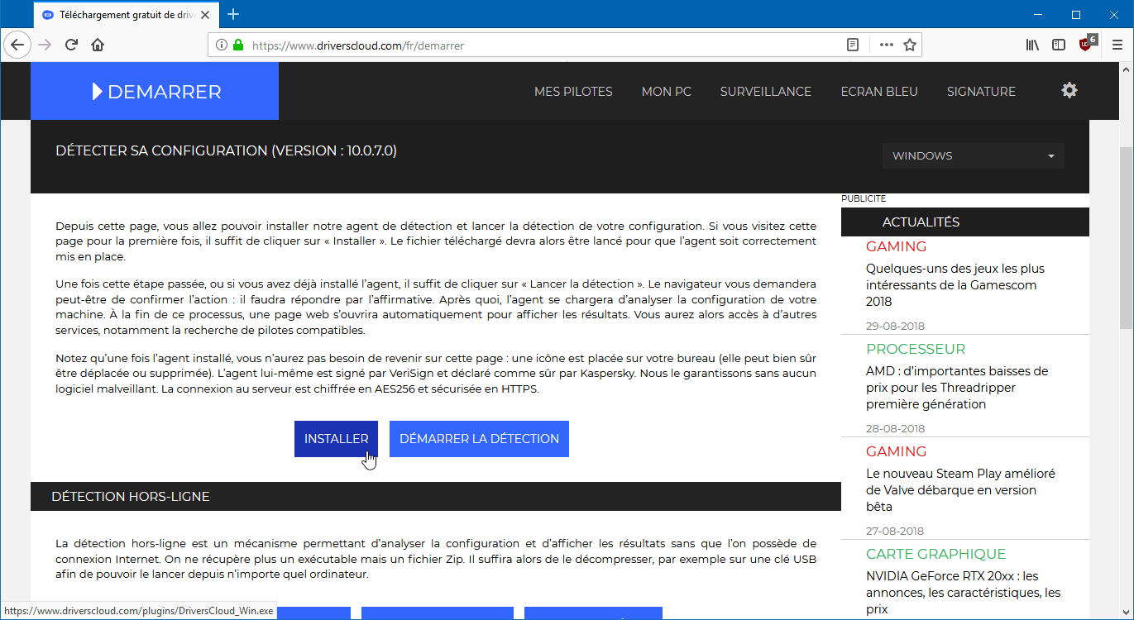
Task: Select the Téléchargement gratuit browser tab
Action: 126,15
